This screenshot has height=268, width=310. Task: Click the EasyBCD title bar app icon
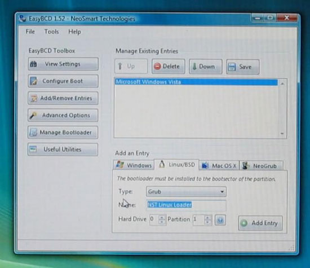[23, 19]
